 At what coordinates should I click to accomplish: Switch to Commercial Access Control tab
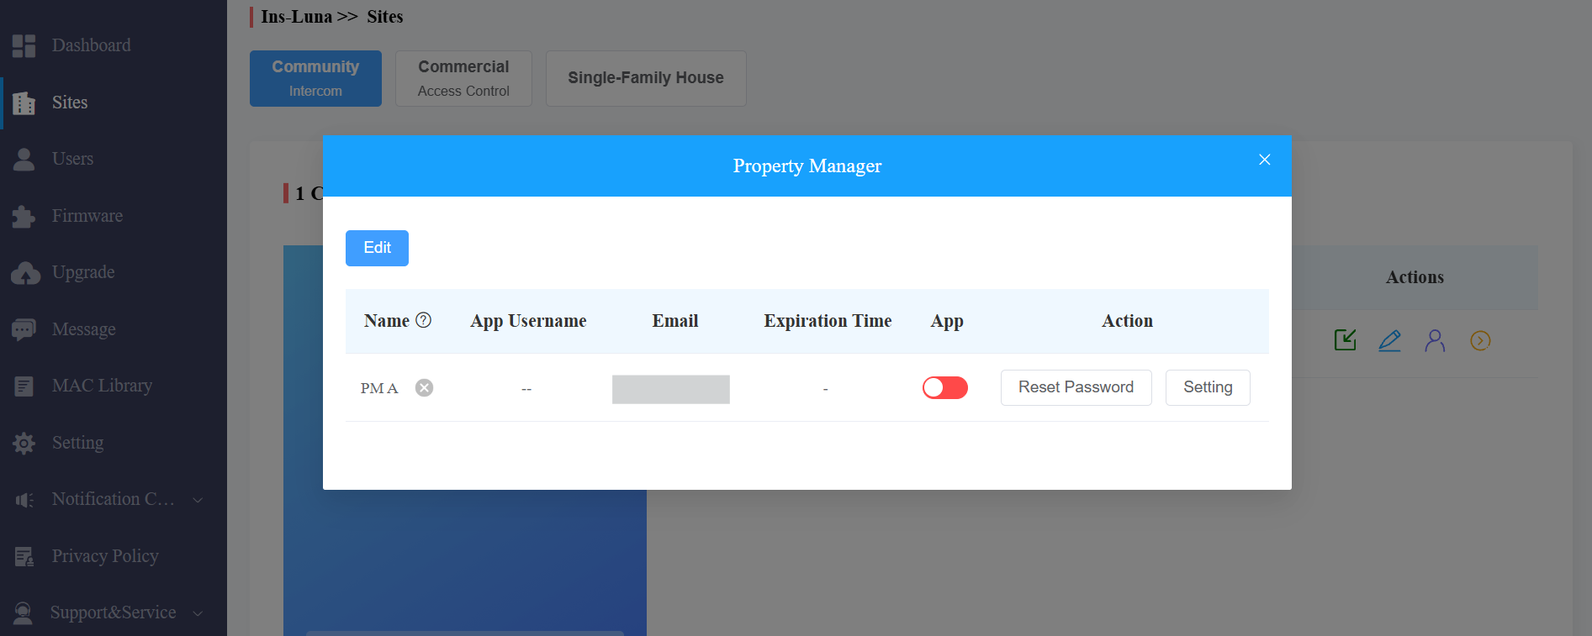[463, 78]
